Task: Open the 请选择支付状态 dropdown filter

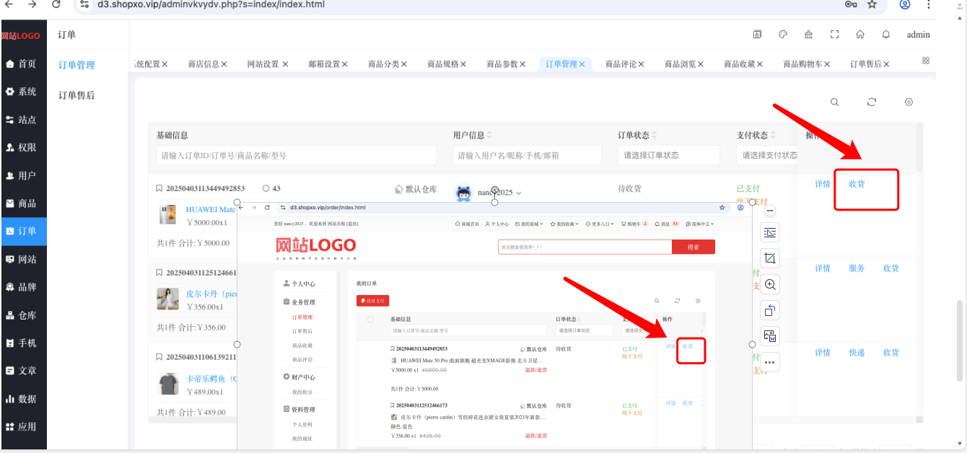Action: point(767,155)
